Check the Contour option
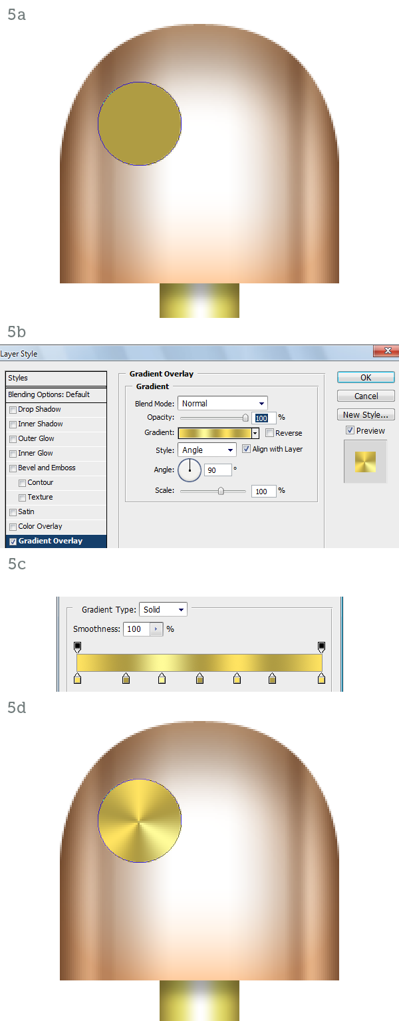The height and width of the screenshot is (1021, 399). tap(22, 483)
